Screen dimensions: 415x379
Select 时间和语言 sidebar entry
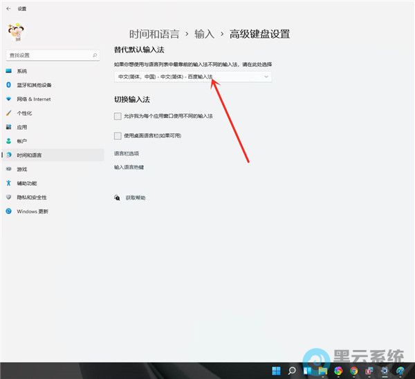pos(53,155)
